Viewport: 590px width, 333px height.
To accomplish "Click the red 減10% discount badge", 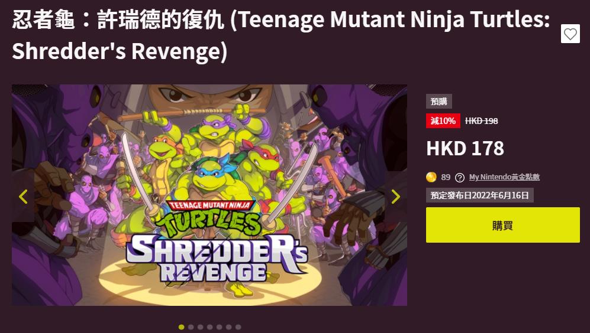I will (443, 121).
